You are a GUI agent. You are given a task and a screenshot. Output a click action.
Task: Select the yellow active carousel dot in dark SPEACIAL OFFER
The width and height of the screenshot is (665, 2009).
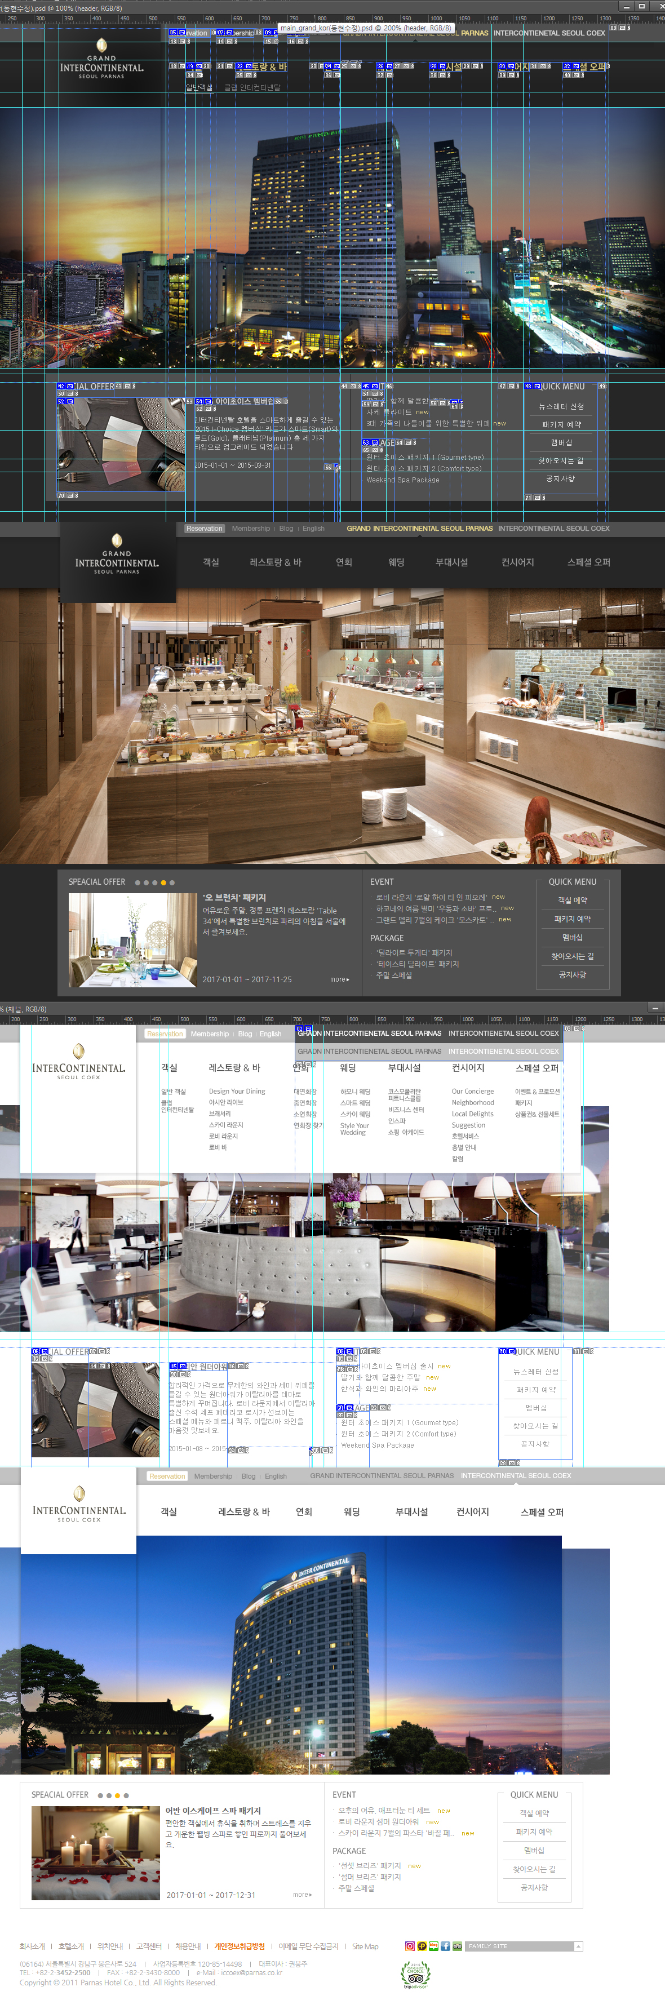(x=163, y=883)
